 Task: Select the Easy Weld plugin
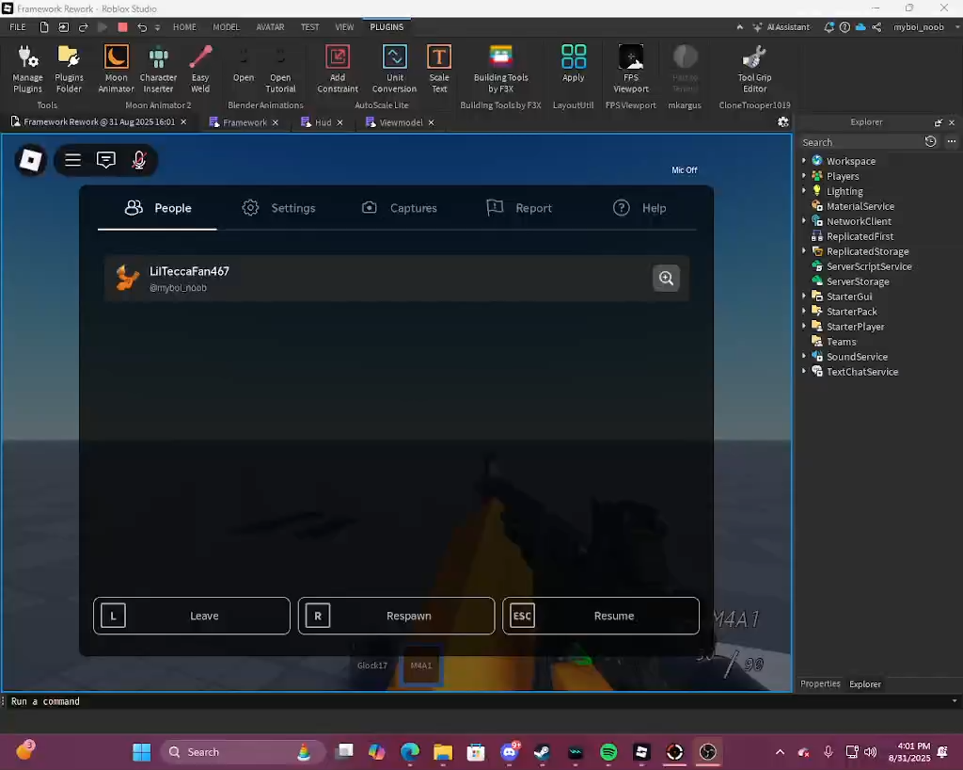200,66
